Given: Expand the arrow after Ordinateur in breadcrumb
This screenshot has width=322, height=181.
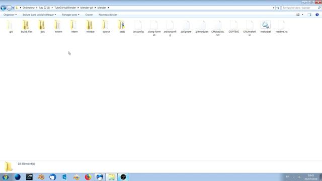Looking at the screenshot, I should coord(37,8).
